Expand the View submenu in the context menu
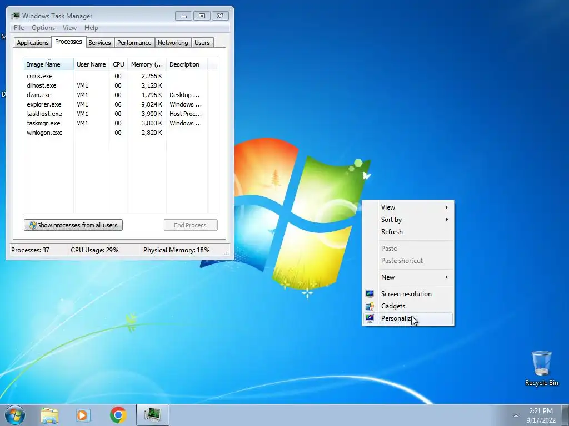The image size is (569, 426). [408, 207]
